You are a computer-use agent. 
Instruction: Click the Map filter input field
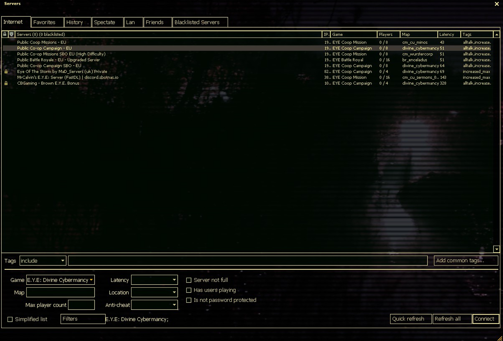[x=60, y=292]
